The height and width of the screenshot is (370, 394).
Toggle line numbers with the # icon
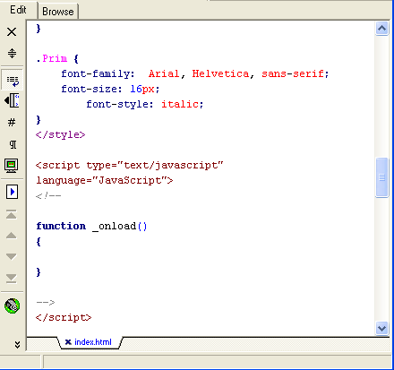point(12,122)
